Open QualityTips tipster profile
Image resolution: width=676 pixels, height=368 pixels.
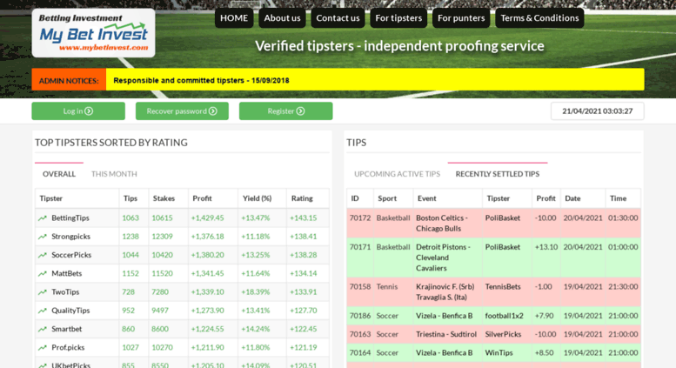(70, 311)
